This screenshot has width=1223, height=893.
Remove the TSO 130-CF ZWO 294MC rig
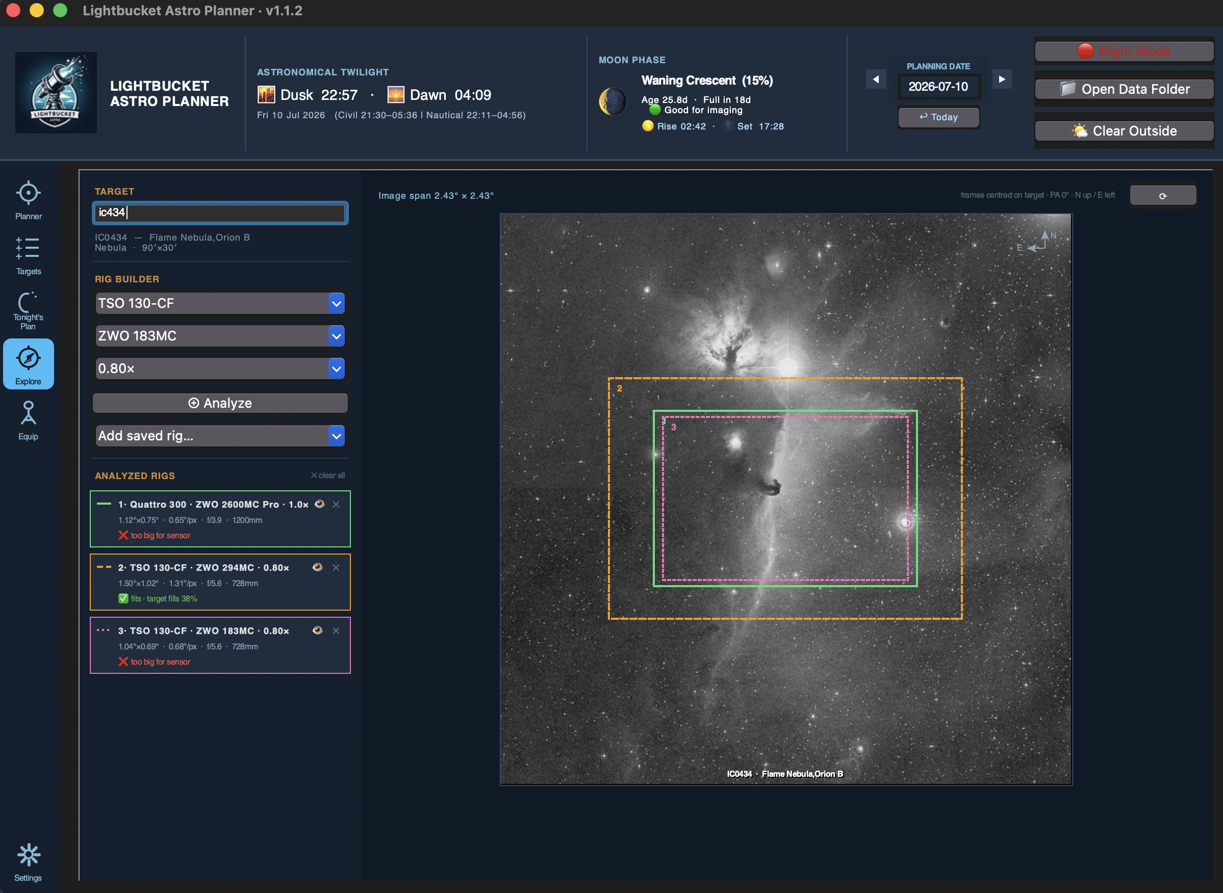[336, 568]
